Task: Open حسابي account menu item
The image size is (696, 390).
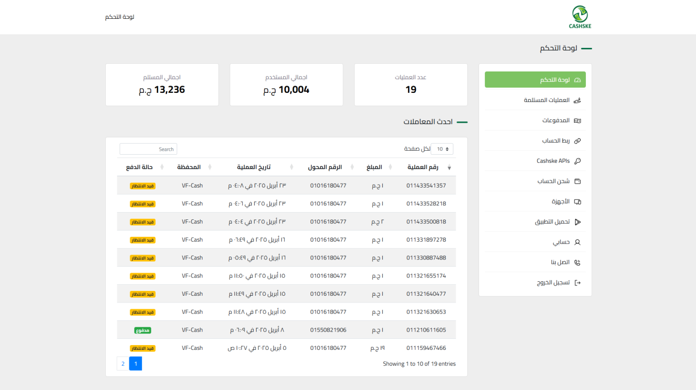Action: click(x=561, y=242)
